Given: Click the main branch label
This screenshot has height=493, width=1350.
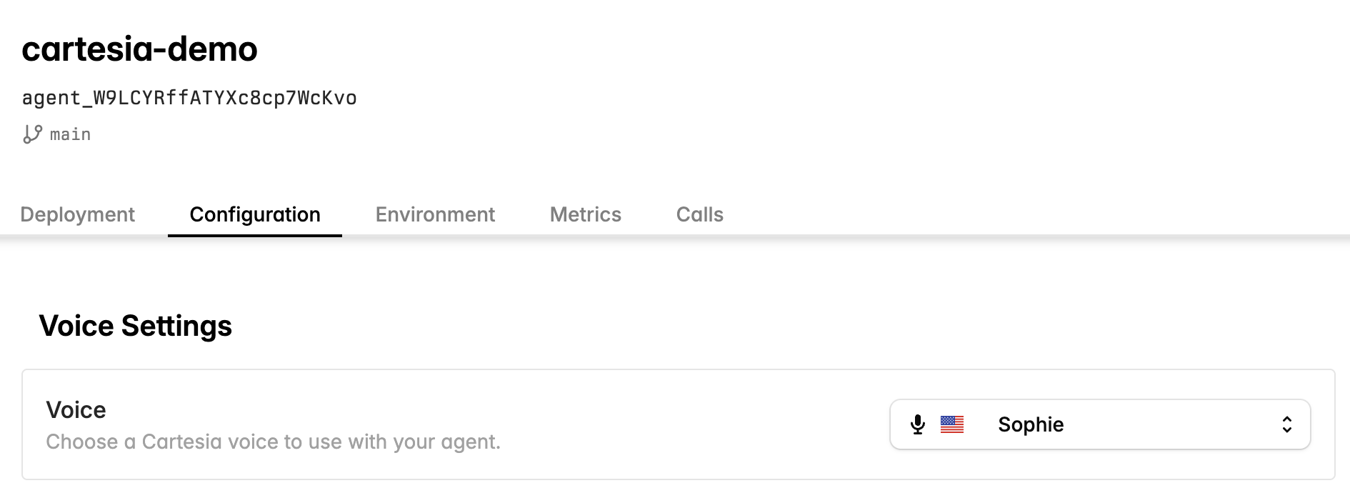Looking at the screenshot, I should 69,134.
